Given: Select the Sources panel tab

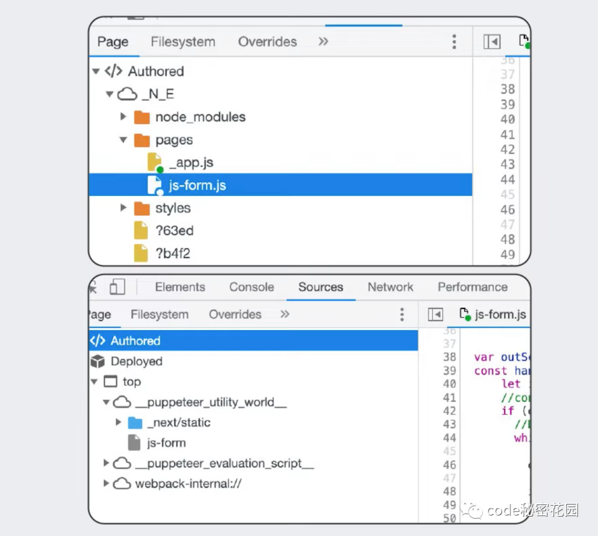Looking at the screenshot, I should pos(321,287).
